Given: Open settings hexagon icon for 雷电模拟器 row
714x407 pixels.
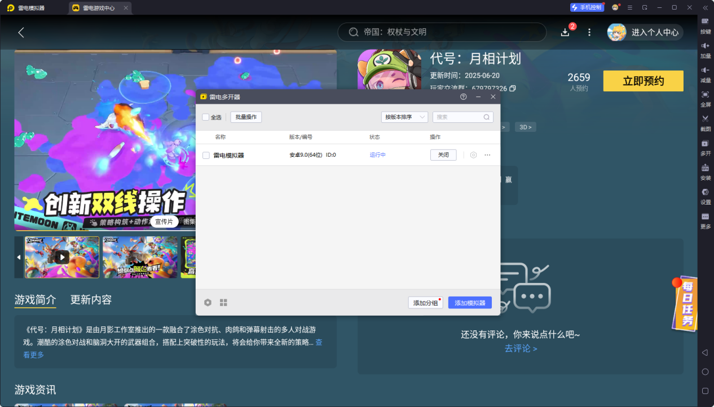Looking at the screenshot, I should pos(474,155).
